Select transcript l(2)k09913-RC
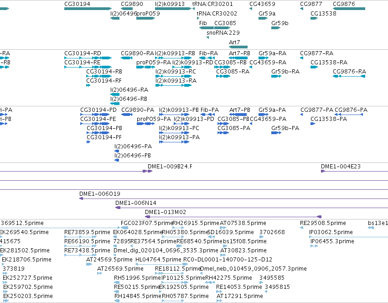388x303 pixels. 173,76
